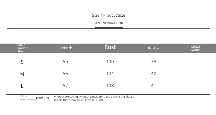Select the S size row label
The image size is (216, 115).
[x=22, y=62]
